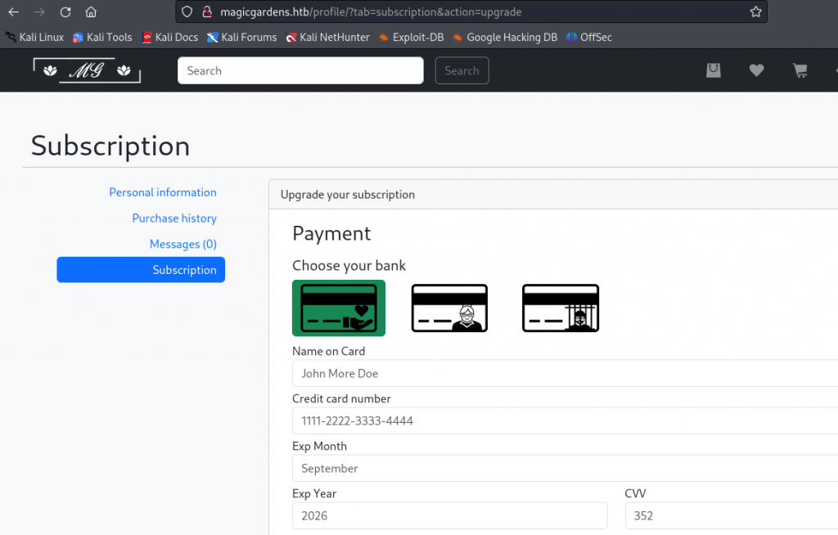Open the Purchase history tab

click(x=174, y=218)
